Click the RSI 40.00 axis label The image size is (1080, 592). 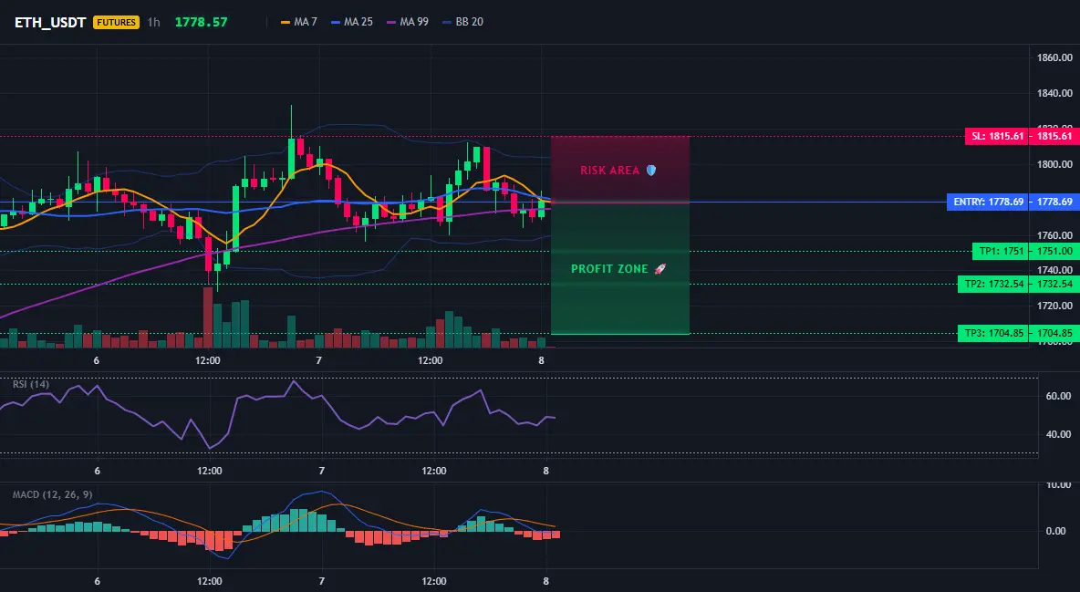pyautogui.click(x=1059, y=434)
